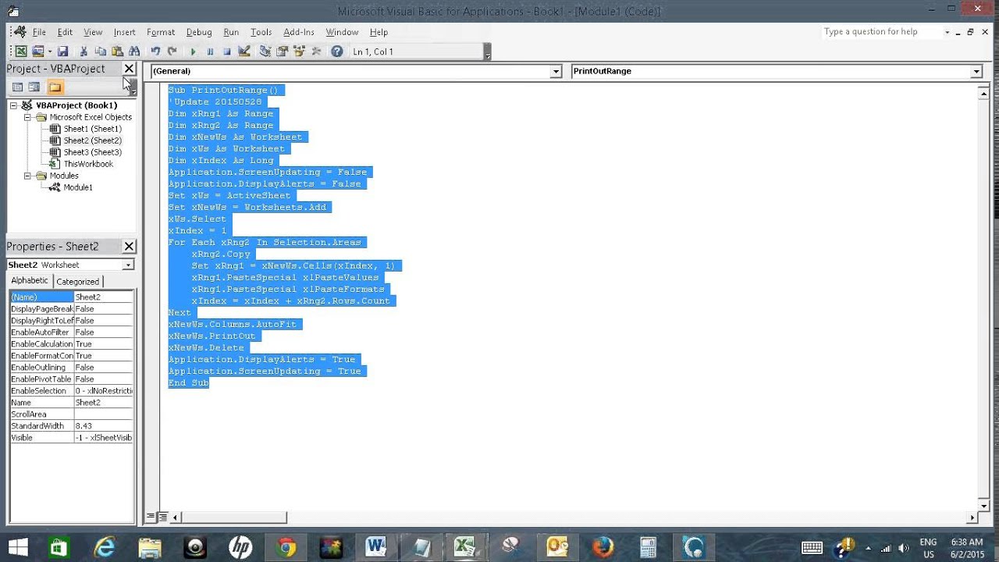Open Excel from the Windows taskbar
This screenshot has width=999, height=562.
point(466,547)
